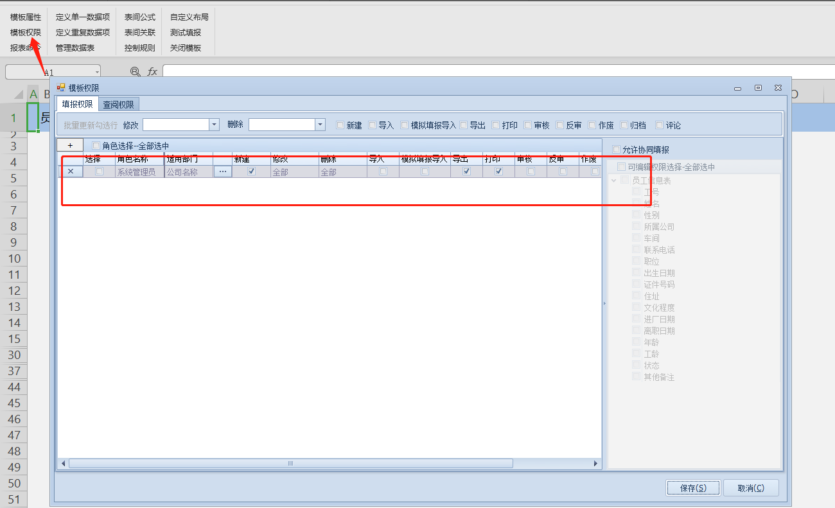The width and height of the screenshot is (835, 508).
Task: Click the fx insert function icon
Action: (x=152, y=72)
